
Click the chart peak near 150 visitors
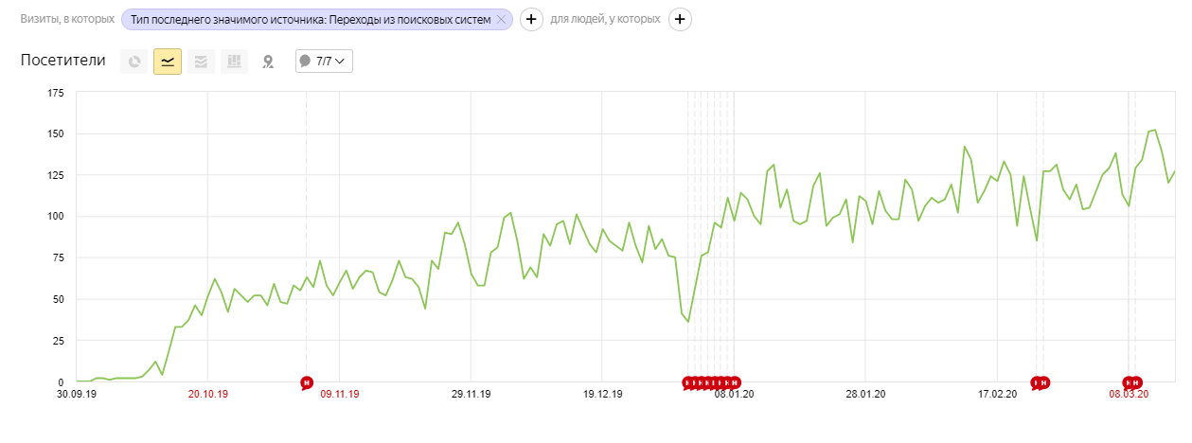pos(1154,130)
